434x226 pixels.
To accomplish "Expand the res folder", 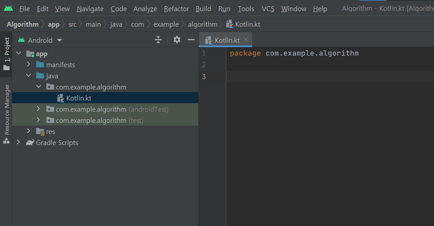I will click(28, 131).
